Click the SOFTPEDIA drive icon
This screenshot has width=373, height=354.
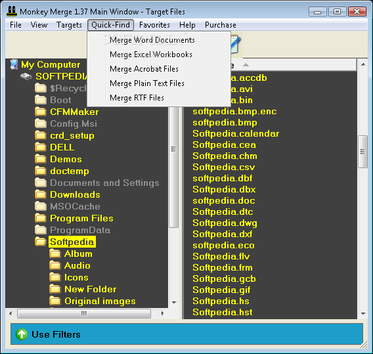(26, 76)
